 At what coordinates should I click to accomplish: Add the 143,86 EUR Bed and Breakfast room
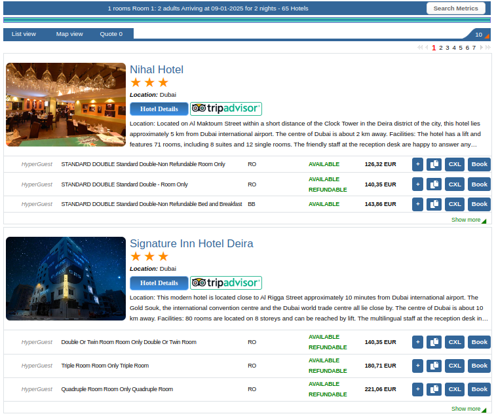pyautogui.click(x=417, y=204)
